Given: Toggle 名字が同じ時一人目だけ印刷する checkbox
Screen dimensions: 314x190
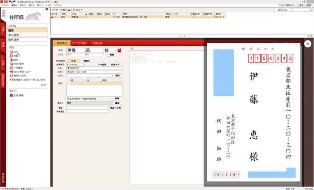Looking at the screenshot, I should point(68,98).
